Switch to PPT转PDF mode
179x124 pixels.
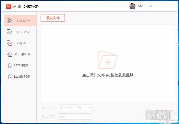[x=20, y=65]
